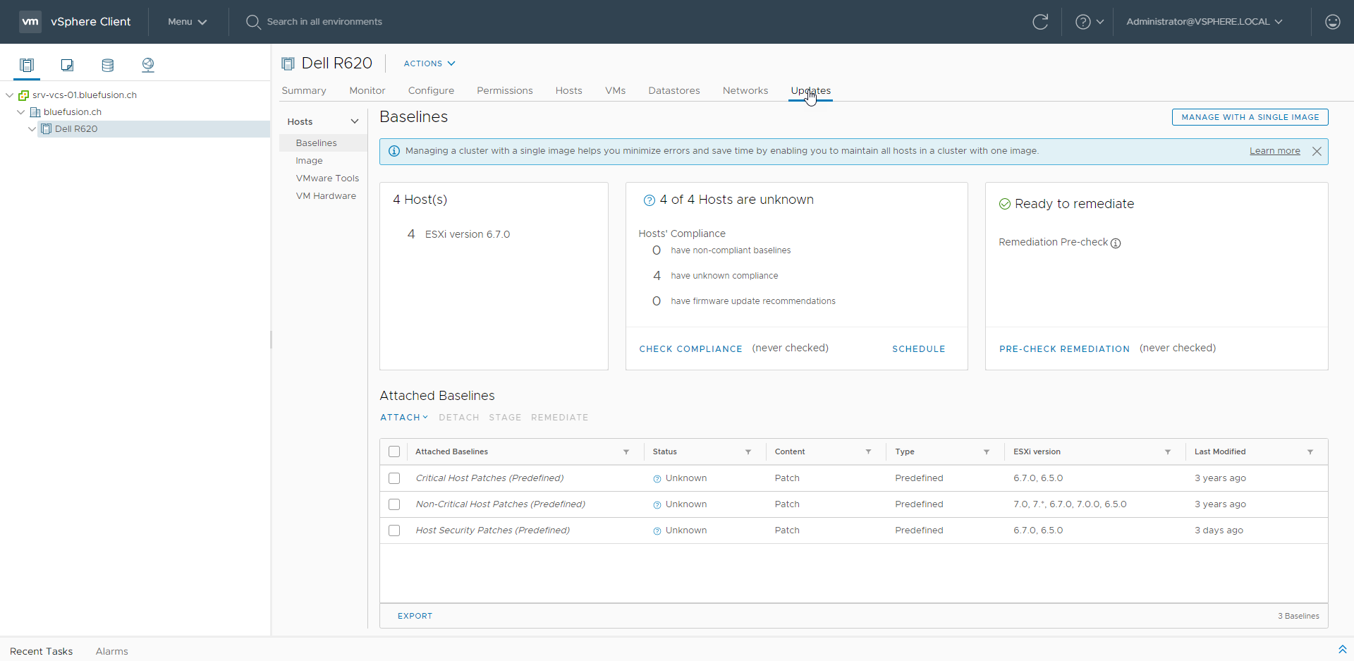Tick the Host Security Patches checkbox
Screen dimensions: 1354x661
[x=394, y=530]
